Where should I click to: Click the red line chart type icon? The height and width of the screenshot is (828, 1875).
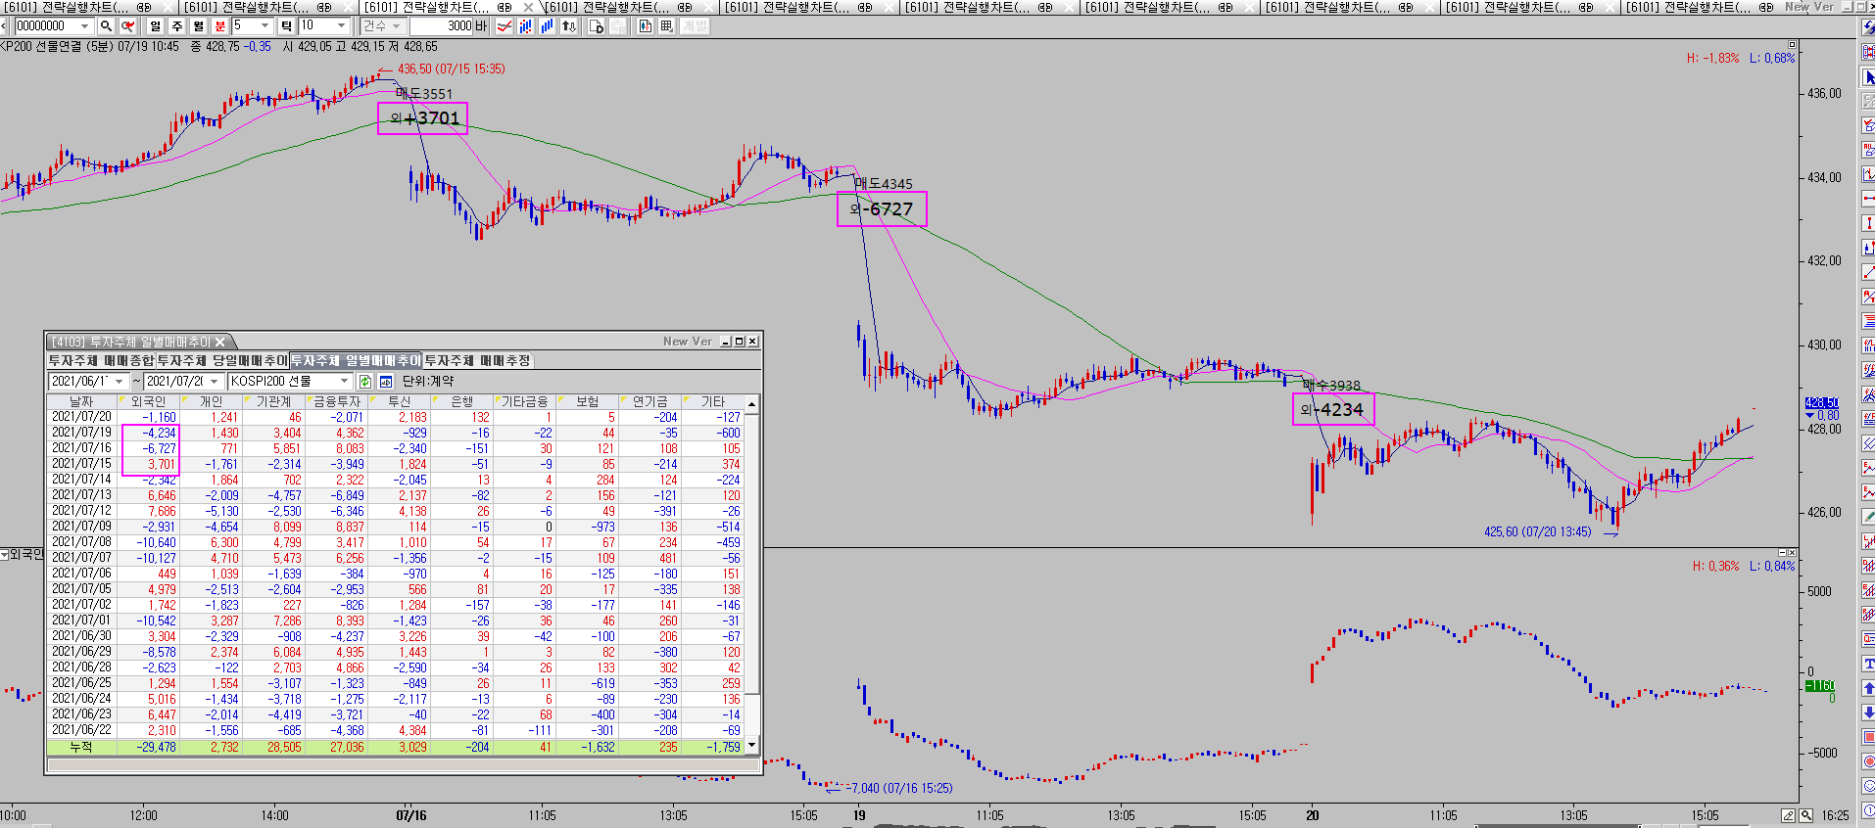(504, 26)
